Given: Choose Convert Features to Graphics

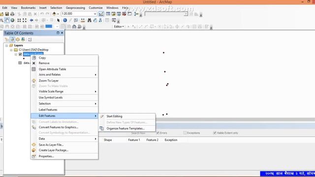Looking at the screenshot, I should 64,127.
